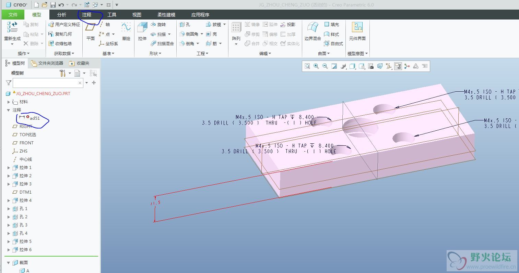Open the View Manager icon on graphics toolbar
This screenshot has width=519, height=273.
pyautogui.click(x=371, y=66)
